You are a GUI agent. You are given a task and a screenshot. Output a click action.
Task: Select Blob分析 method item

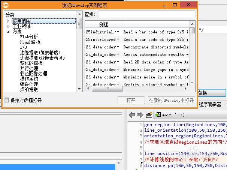tap(29, 37)
